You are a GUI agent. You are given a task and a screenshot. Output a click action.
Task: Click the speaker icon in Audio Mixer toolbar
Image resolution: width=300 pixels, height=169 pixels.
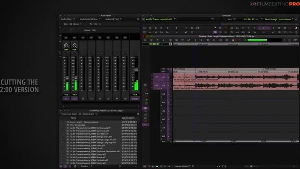[91, 24]
